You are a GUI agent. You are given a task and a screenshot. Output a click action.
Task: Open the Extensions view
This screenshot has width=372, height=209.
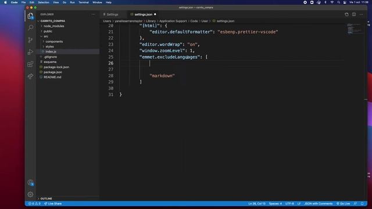pyautogui.click(x=30, y=64)
